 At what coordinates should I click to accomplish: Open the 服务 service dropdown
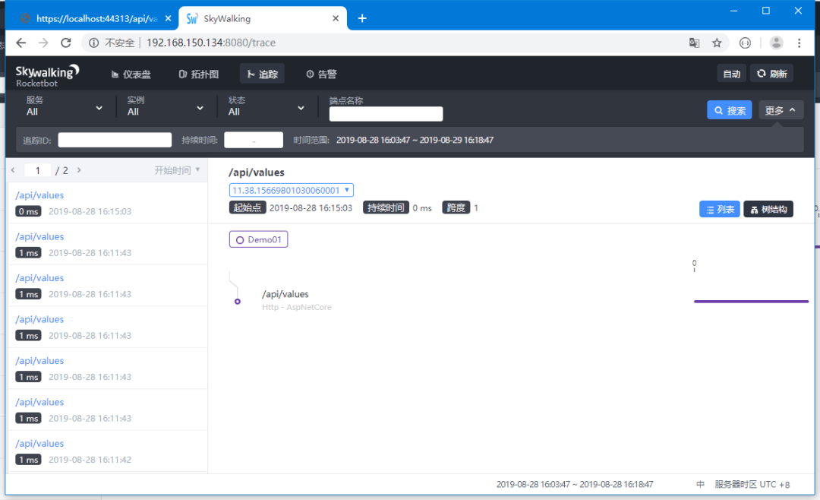click(x=65, y=108)
